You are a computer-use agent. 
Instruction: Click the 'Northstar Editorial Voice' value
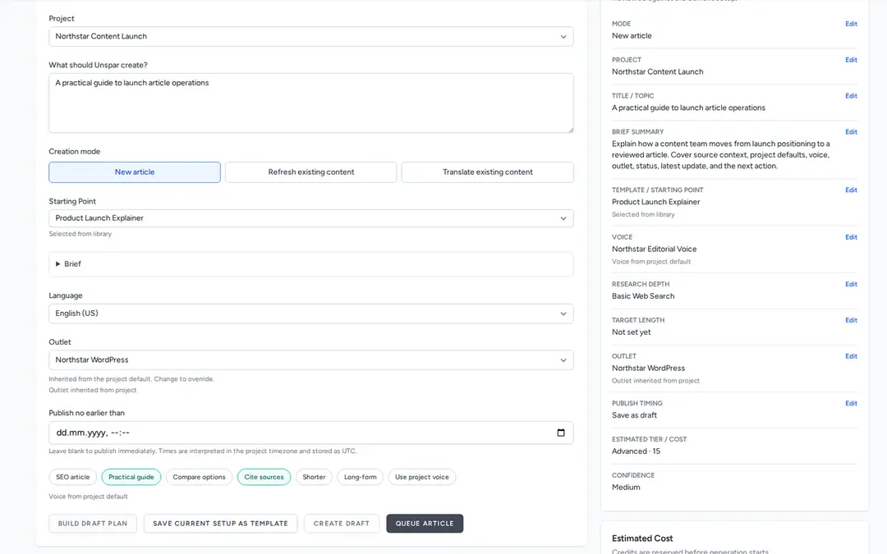pos(654,249)
